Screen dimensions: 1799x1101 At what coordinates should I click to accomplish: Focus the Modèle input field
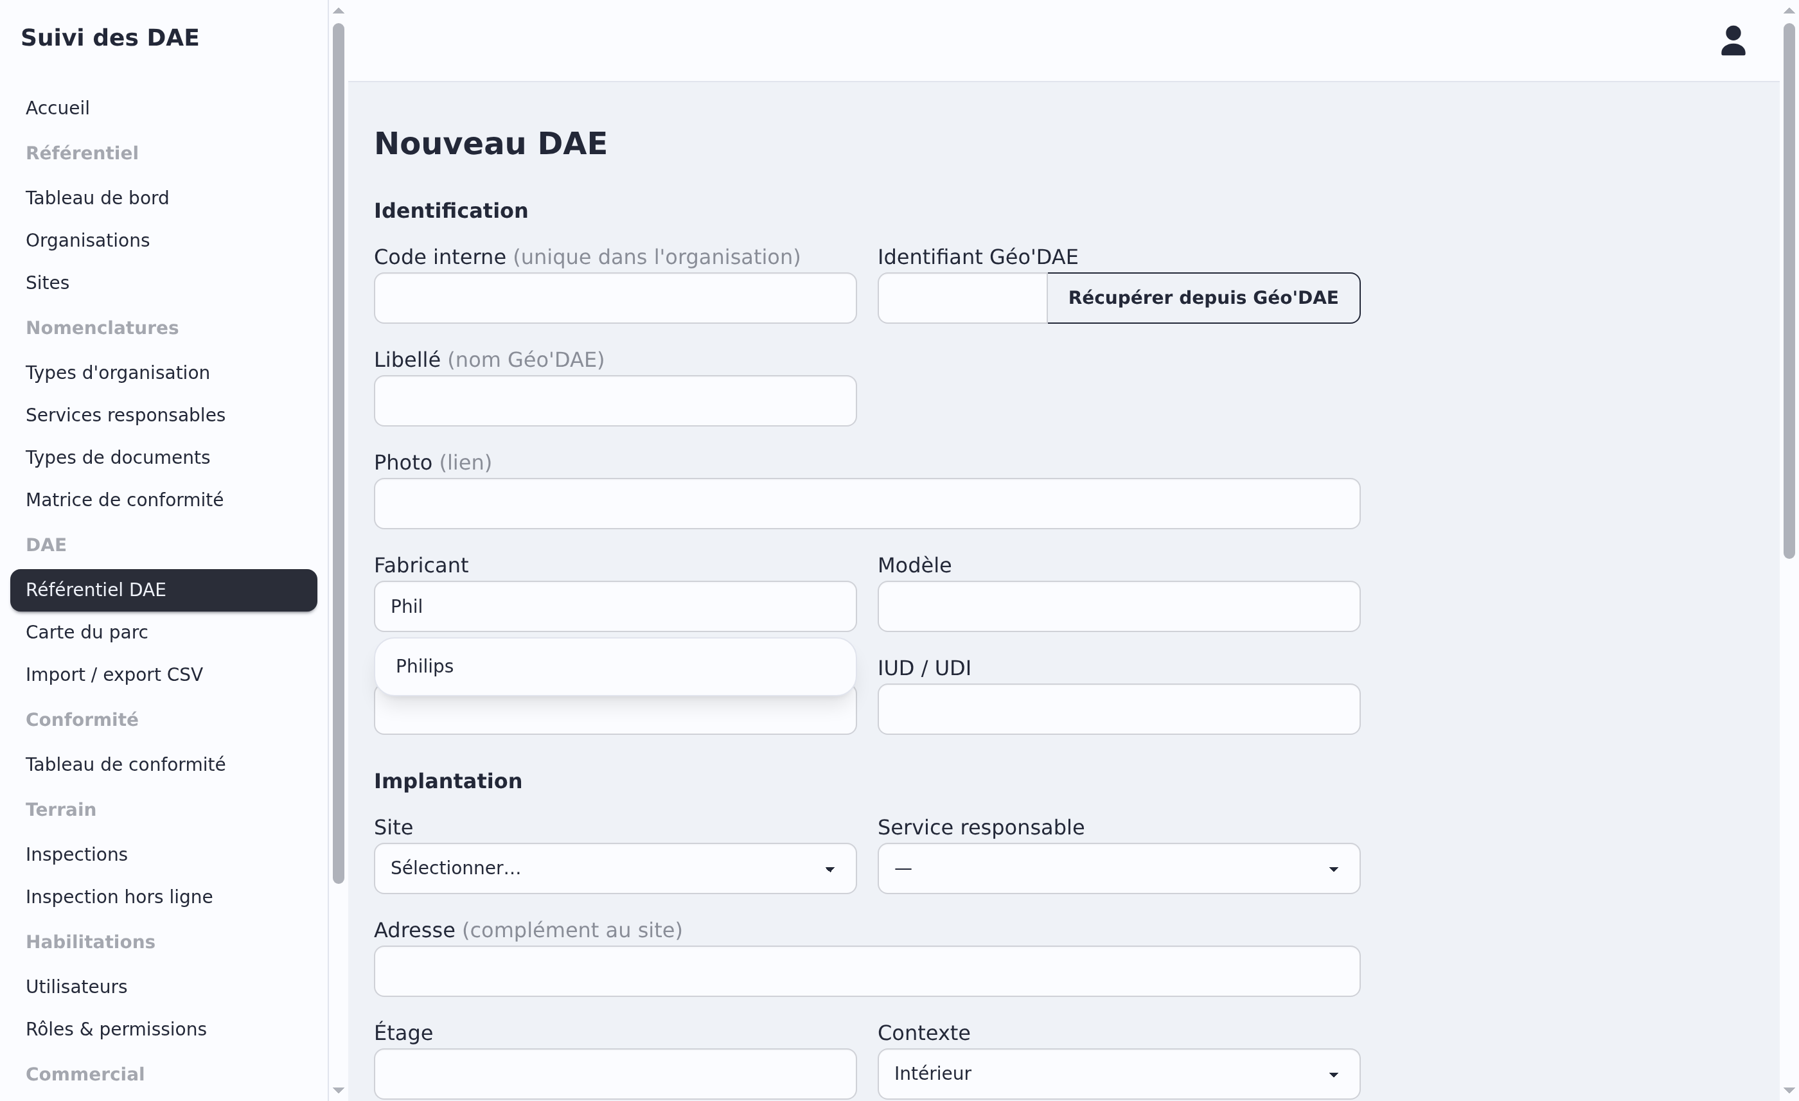click(1119, 607)
